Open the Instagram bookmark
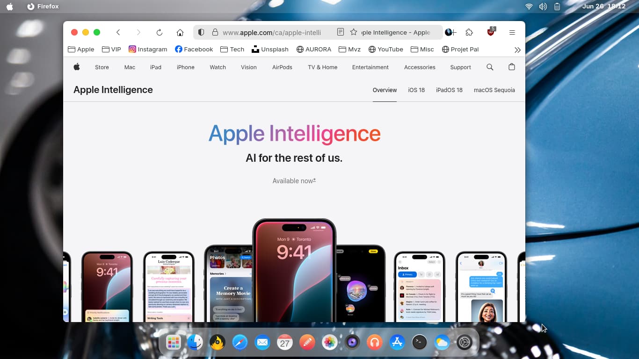The height and width of the screenshot is (359, 639). coord(148,49)
